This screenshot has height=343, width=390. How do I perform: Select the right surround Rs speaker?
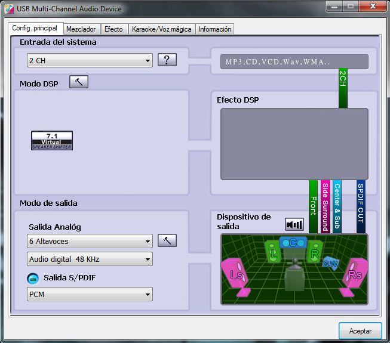[x=355, y=274]
